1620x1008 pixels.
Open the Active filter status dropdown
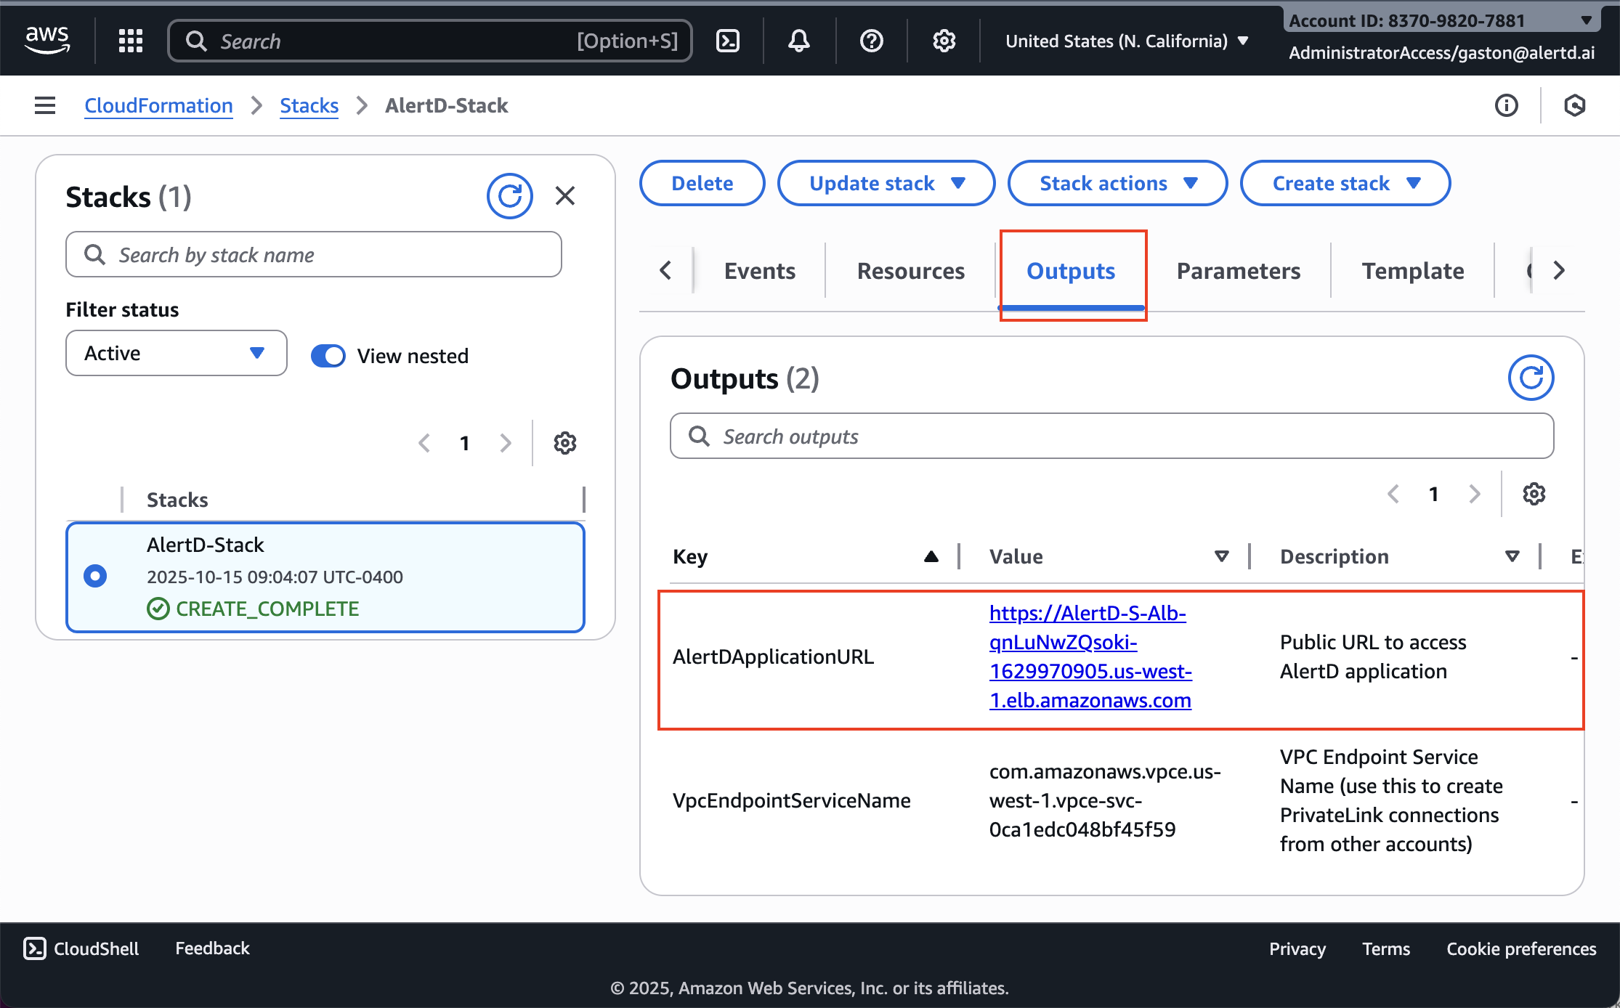176,353
